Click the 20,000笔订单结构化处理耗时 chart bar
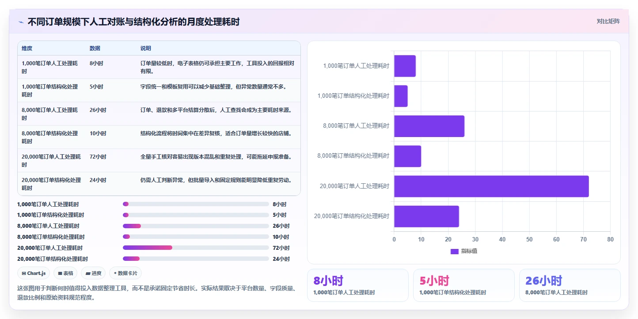Image resolution: width=638 pixels, height=319 pixels. pyautogui.click(x=426, y=216)
